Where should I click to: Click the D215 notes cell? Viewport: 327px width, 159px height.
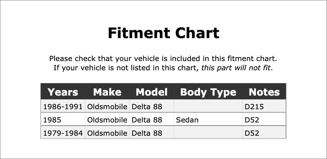coord(264,107)
